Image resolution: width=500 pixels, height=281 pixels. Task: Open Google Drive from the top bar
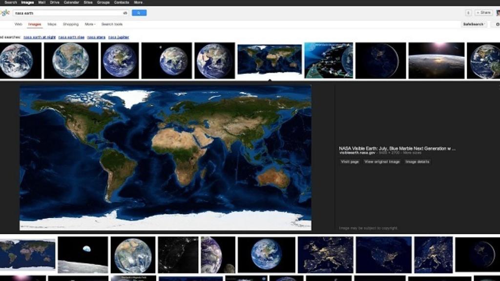(x=54, y=2)
